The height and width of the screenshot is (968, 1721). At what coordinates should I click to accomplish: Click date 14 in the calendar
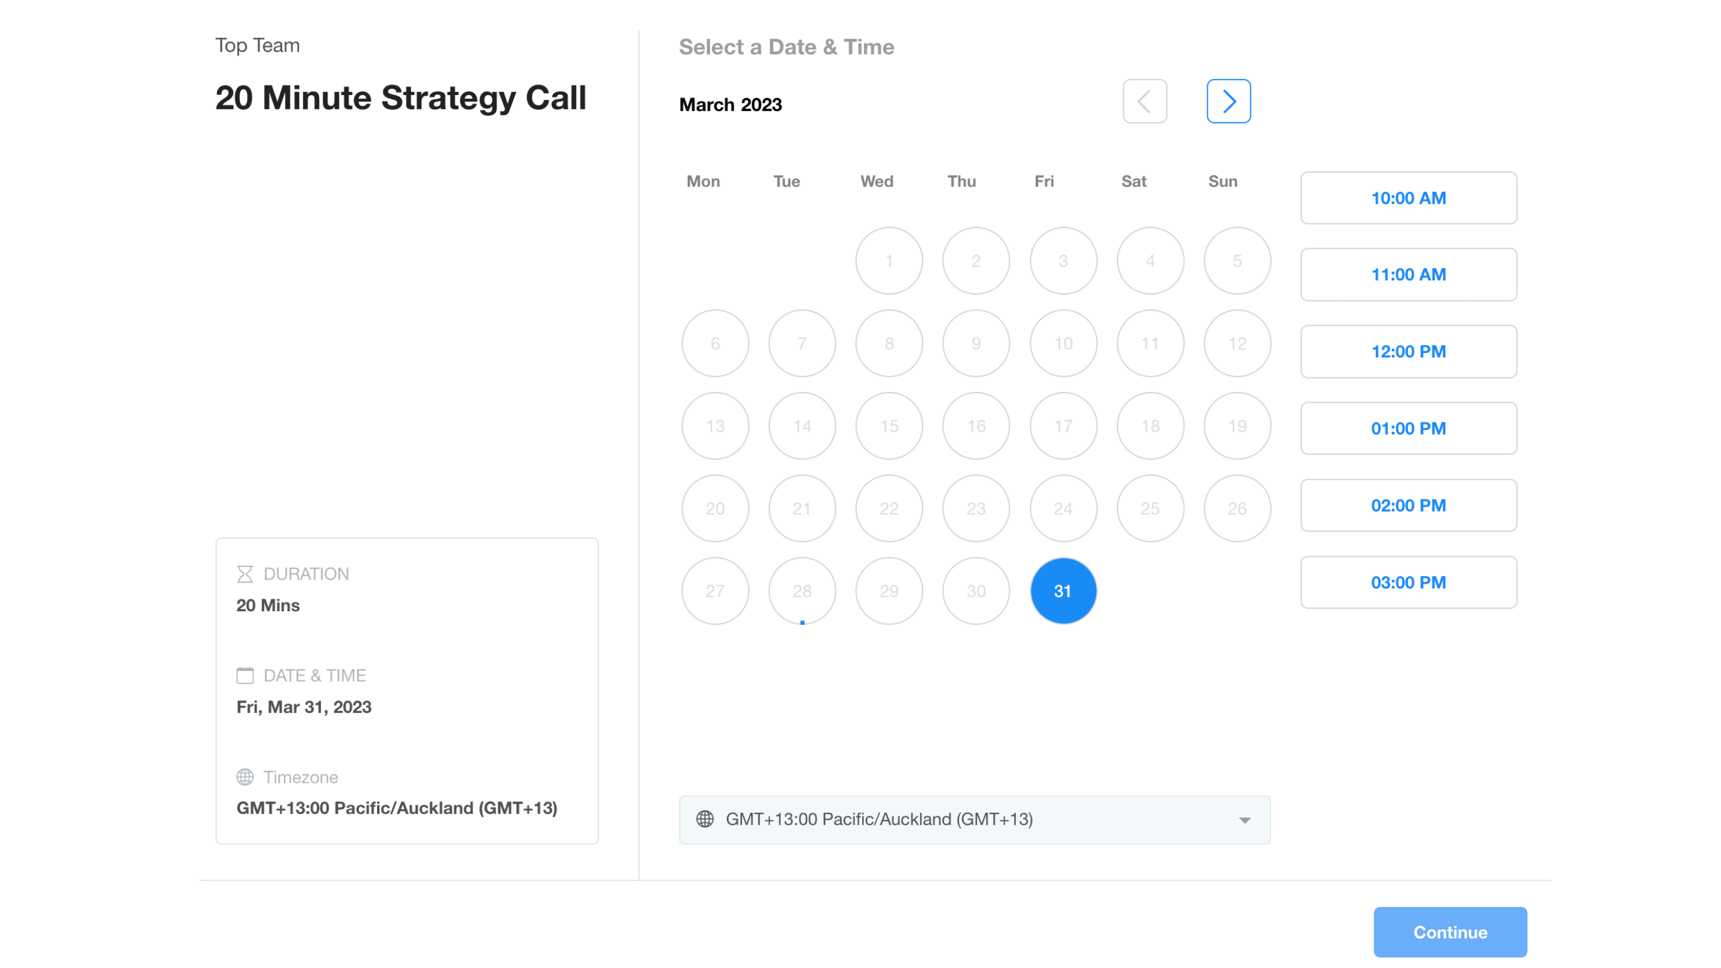tap(802, 425)
